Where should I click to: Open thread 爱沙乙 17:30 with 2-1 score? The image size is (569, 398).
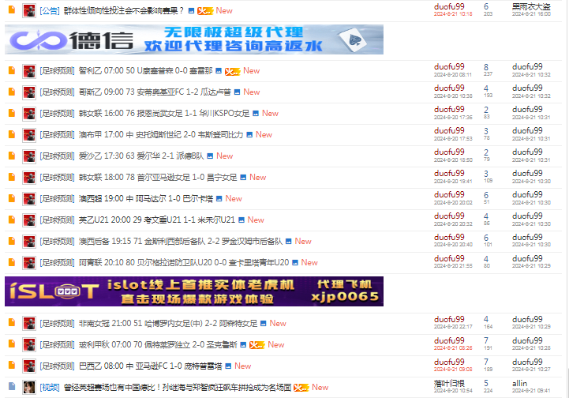pyautogui.click(x=141, y=156)
